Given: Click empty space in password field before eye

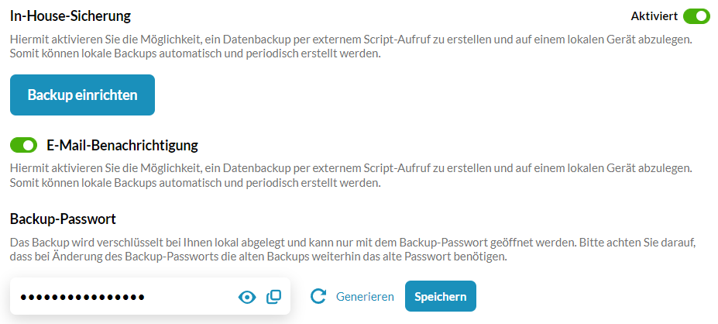Looking at the screenshot, I should point(190,297).
